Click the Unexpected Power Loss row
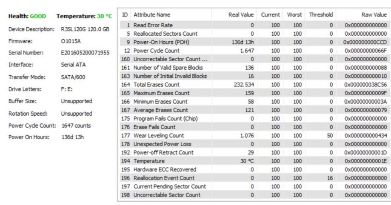This screenshot has height=205, width=391. pos(254,144)
